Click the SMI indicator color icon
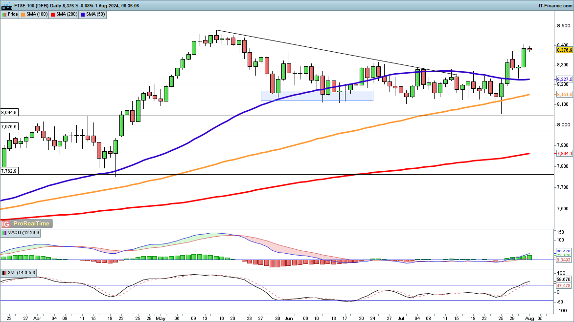This screenshot has width=574, height=322. [x=4, y=272]
